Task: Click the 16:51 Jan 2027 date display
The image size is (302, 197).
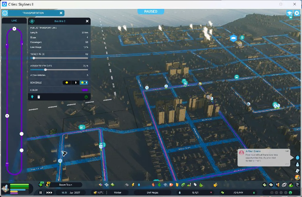Action: point(71,192)
